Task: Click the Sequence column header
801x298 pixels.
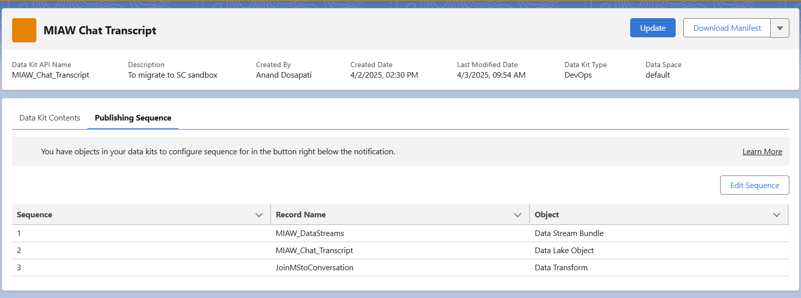Action: click(34, 215)
